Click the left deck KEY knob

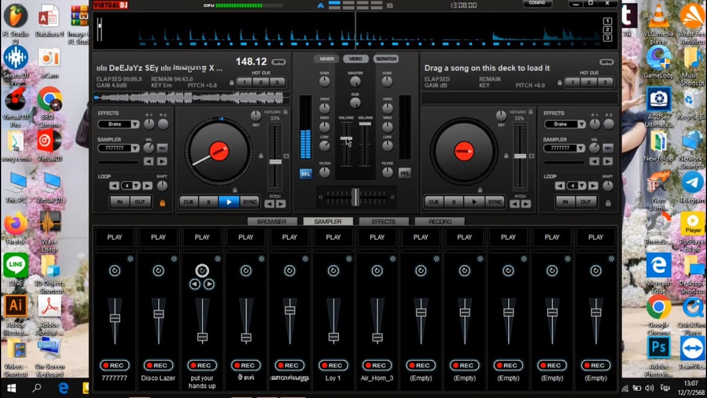[256, 116]
